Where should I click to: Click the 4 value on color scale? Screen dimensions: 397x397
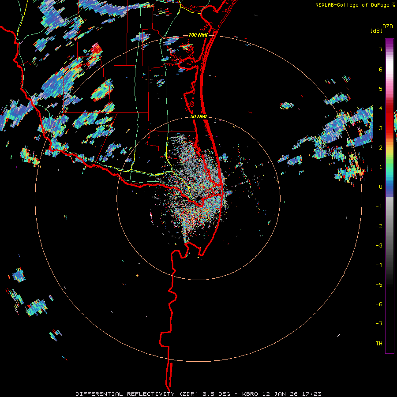[x=381, y=109]
